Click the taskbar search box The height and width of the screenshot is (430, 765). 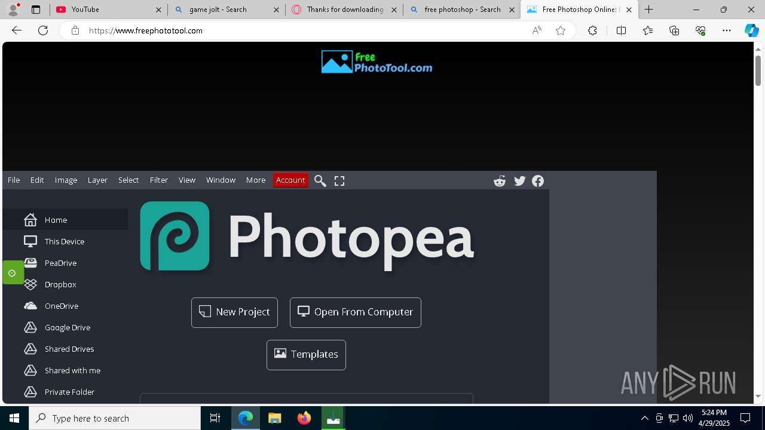point(115,418)
